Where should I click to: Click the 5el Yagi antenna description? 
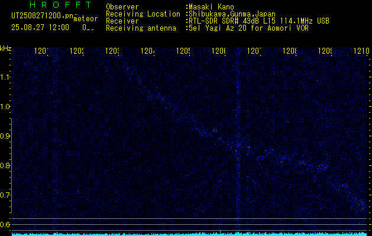(248, 28)
